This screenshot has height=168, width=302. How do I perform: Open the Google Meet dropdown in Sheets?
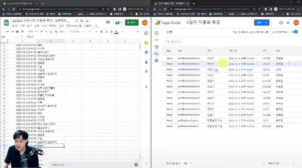tap(118, 23)
